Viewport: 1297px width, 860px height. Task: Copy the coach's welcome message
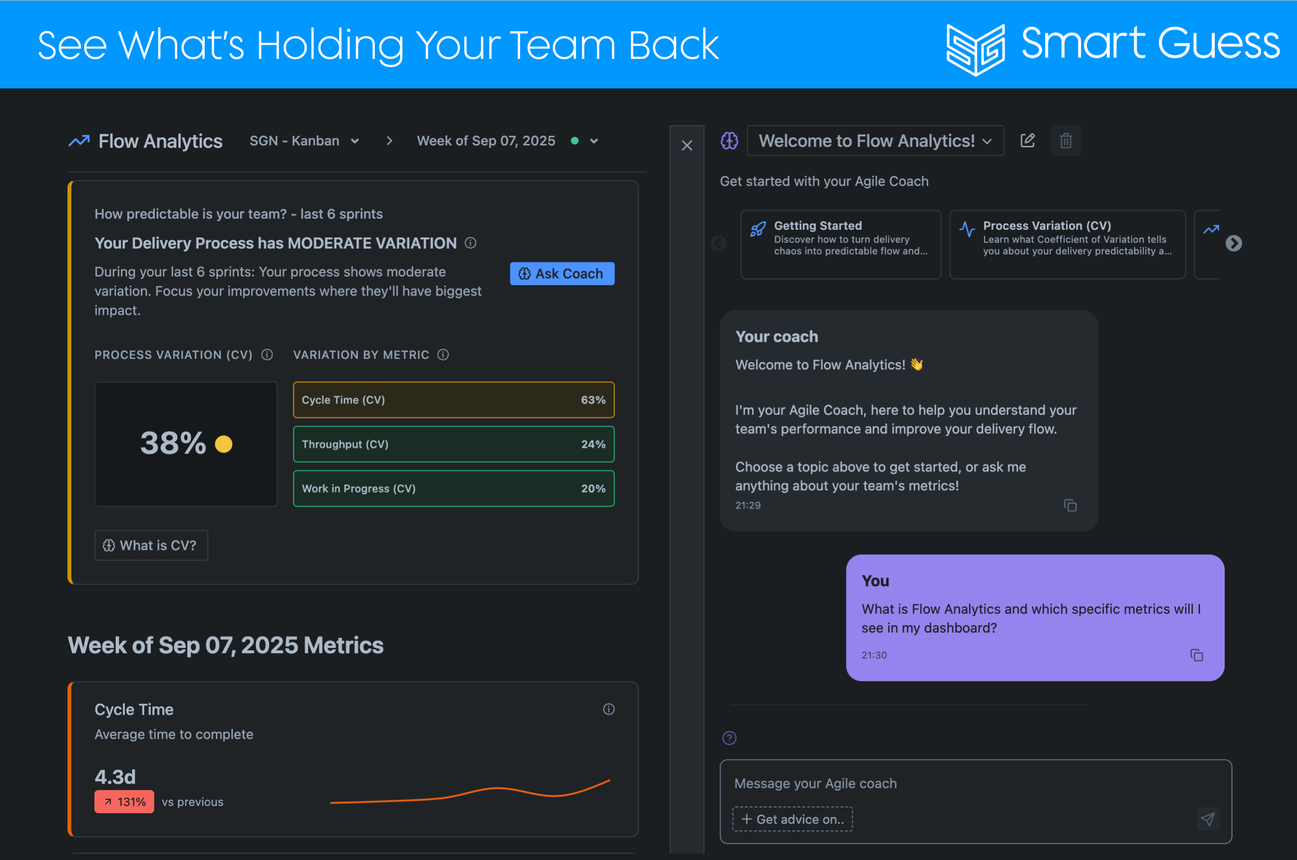1070,505
